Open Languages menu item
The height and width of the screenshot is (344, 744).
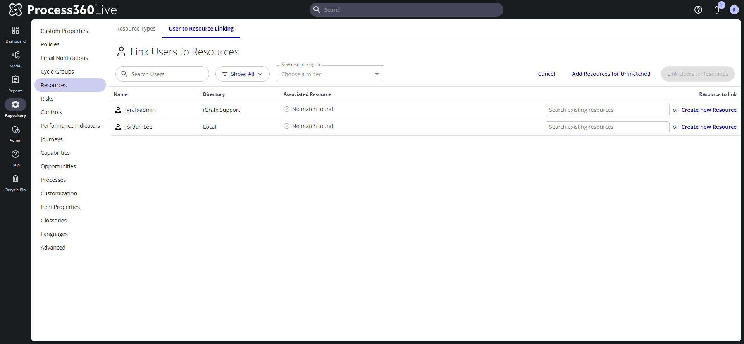pyautogui.click(x=54, y=234)
